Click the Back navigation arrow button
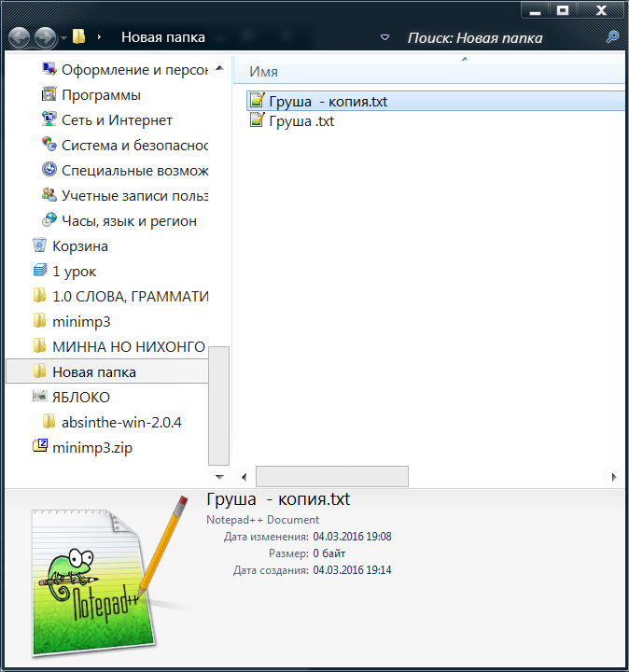This screenshot has width=629, height=672. (x=20, y=37)
